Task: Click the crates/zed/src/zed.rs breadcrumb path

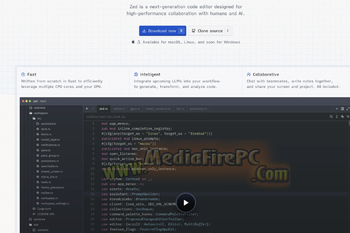Action: pyautogui.click(x=106, y=116)
